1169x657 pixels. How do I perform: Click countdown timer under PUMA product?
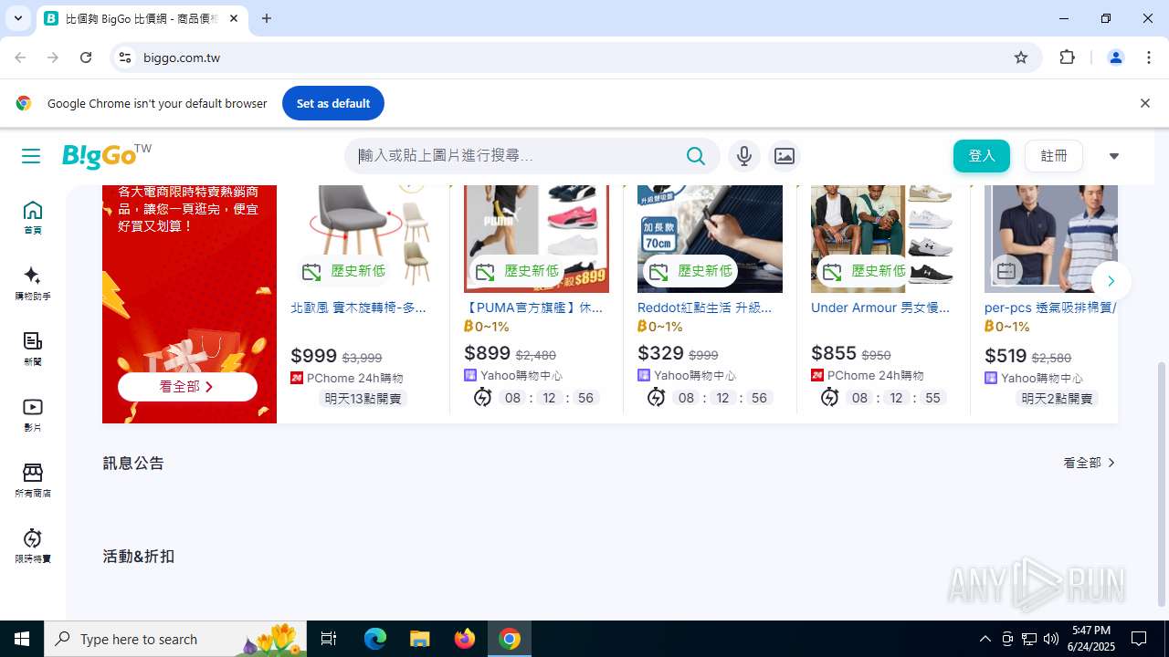tap(536, 398)
